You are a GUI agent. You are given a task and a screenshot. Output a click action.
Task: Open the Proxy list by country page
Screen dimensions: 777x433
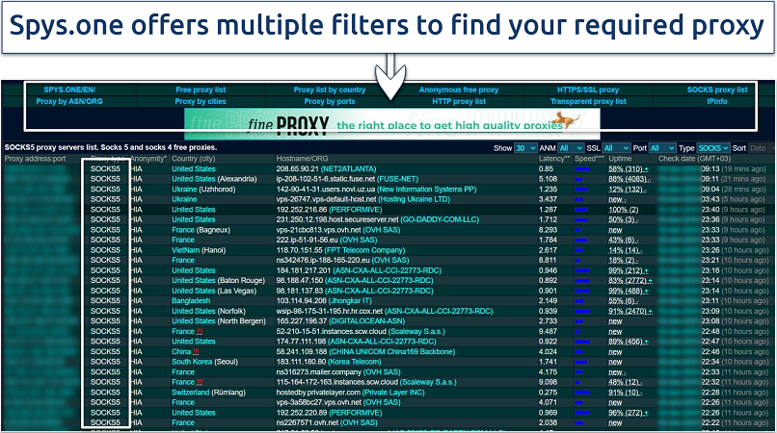point(330,89)
